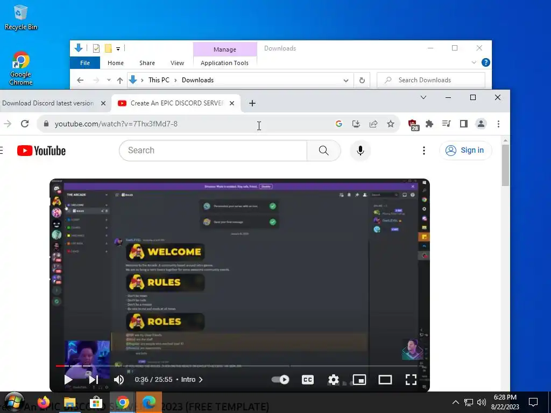This screenshot has height=413, width=551.
Task: Mute the video with the speaker icon
Action: [x=119, y=379]
